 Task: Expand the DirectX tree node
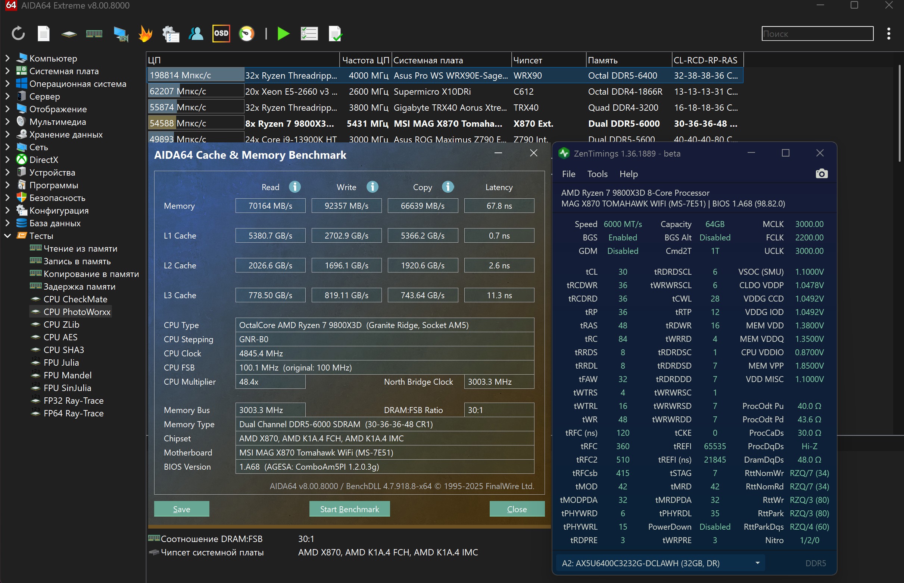click(x=7, y=160)
